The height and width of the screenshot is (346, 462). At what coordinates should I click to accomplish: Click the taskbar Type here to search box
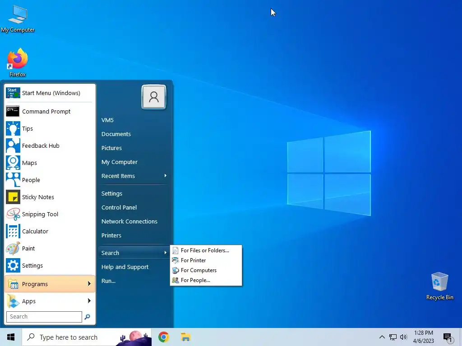point(87,337)
